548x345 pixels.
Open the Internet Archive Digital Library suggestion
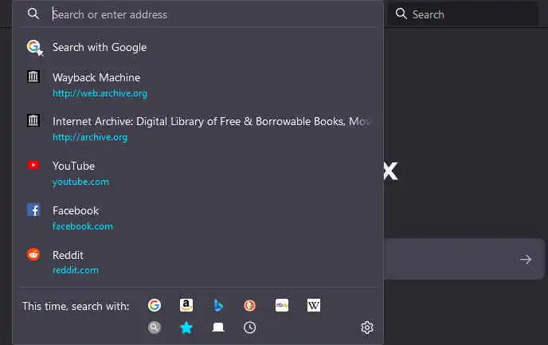(198, 129)
